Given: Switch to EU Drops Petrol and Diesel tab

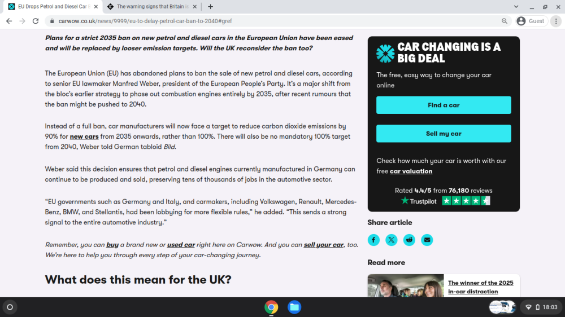Looking at the screenshot, I should pos(52,6).
